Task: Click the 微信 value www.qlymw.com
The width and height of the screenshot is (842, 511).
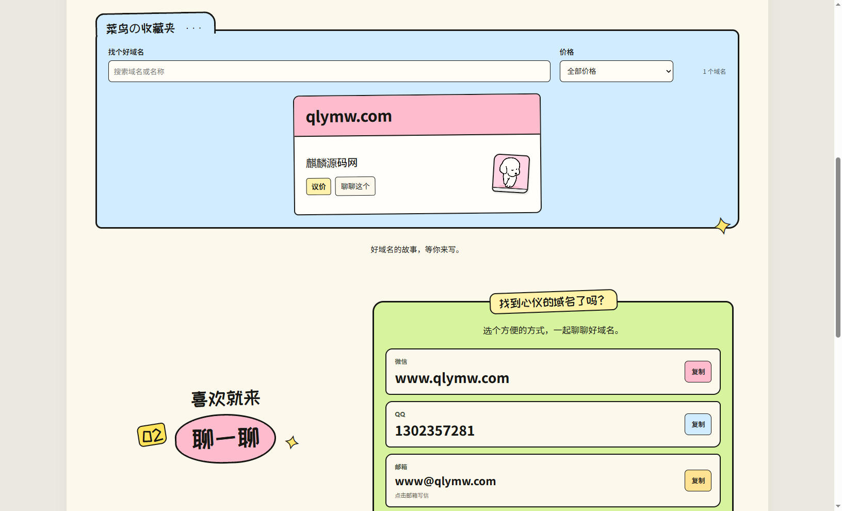Action: (x=452, y=378)
